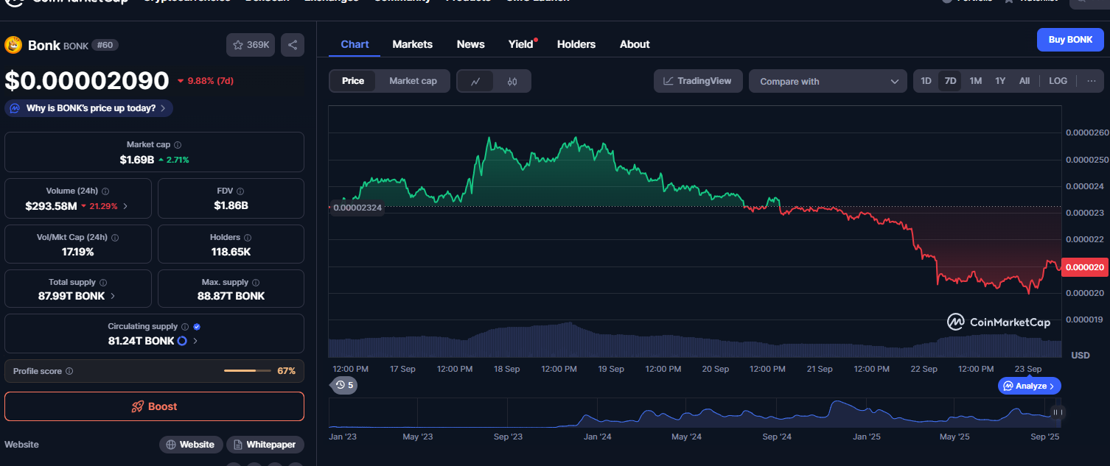Open Holders info icon in stats card
1110x466 pixels.
tap(248, 238)
